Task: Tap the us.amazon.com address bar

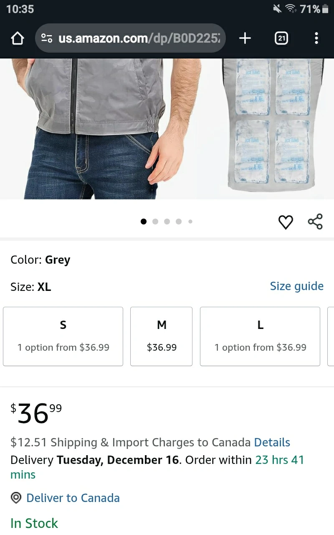Action: click(130, 38)
